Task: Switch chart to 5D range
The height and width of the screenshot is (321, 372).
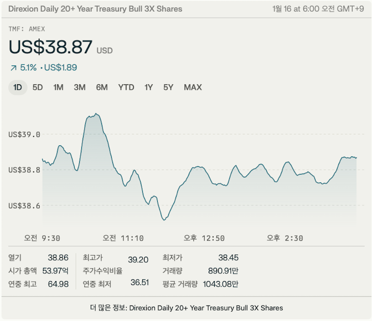Action: click(38, 88)
